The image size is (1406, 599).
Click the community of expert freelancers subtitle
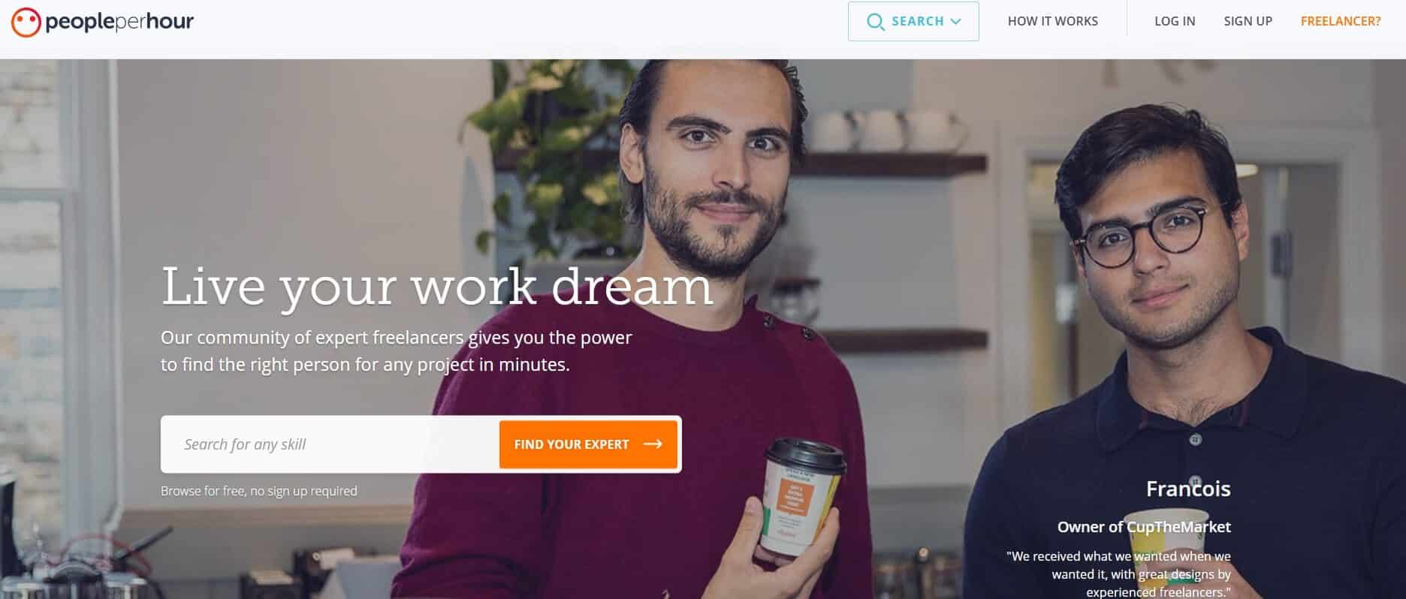pos(397,351)
